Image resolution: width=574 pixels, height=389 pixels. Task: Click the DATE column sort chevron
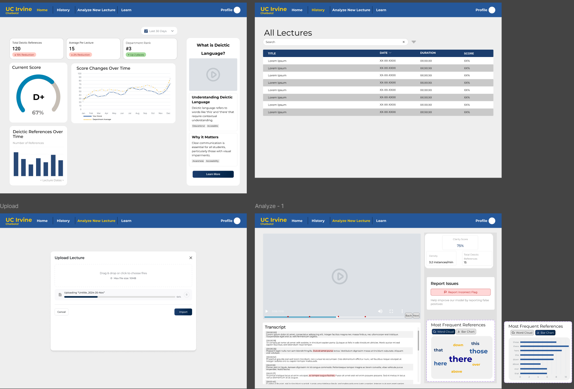tap(389, 53)
